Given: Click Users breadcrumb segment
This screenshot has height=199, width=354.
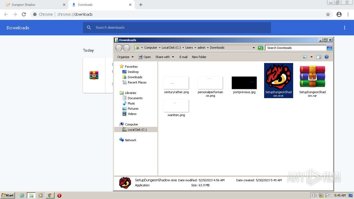Looking at the screenshot, I should [x=189, y=48].
